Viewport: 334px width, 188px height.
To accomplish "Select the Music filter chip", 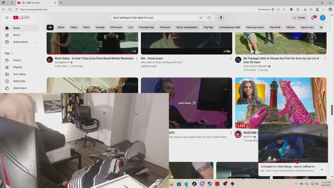I will tap(61, 27).
